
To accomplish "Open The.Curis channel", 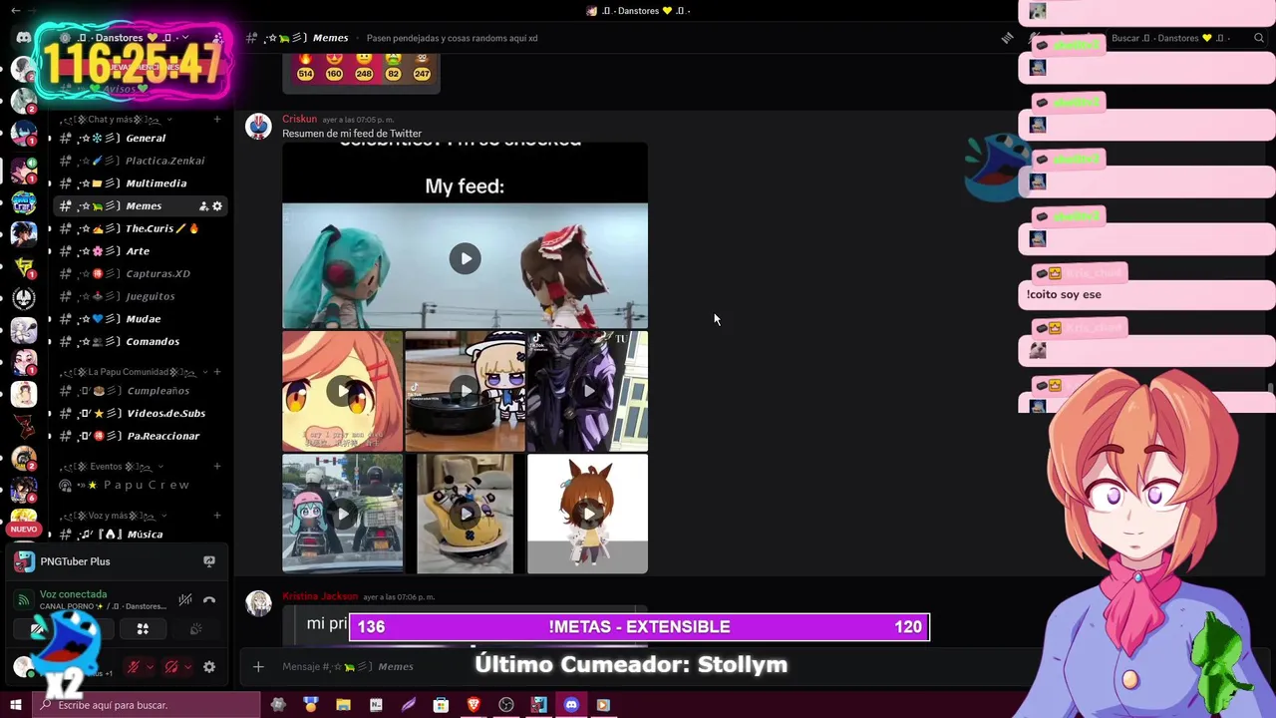I will [x=140, y=229].
